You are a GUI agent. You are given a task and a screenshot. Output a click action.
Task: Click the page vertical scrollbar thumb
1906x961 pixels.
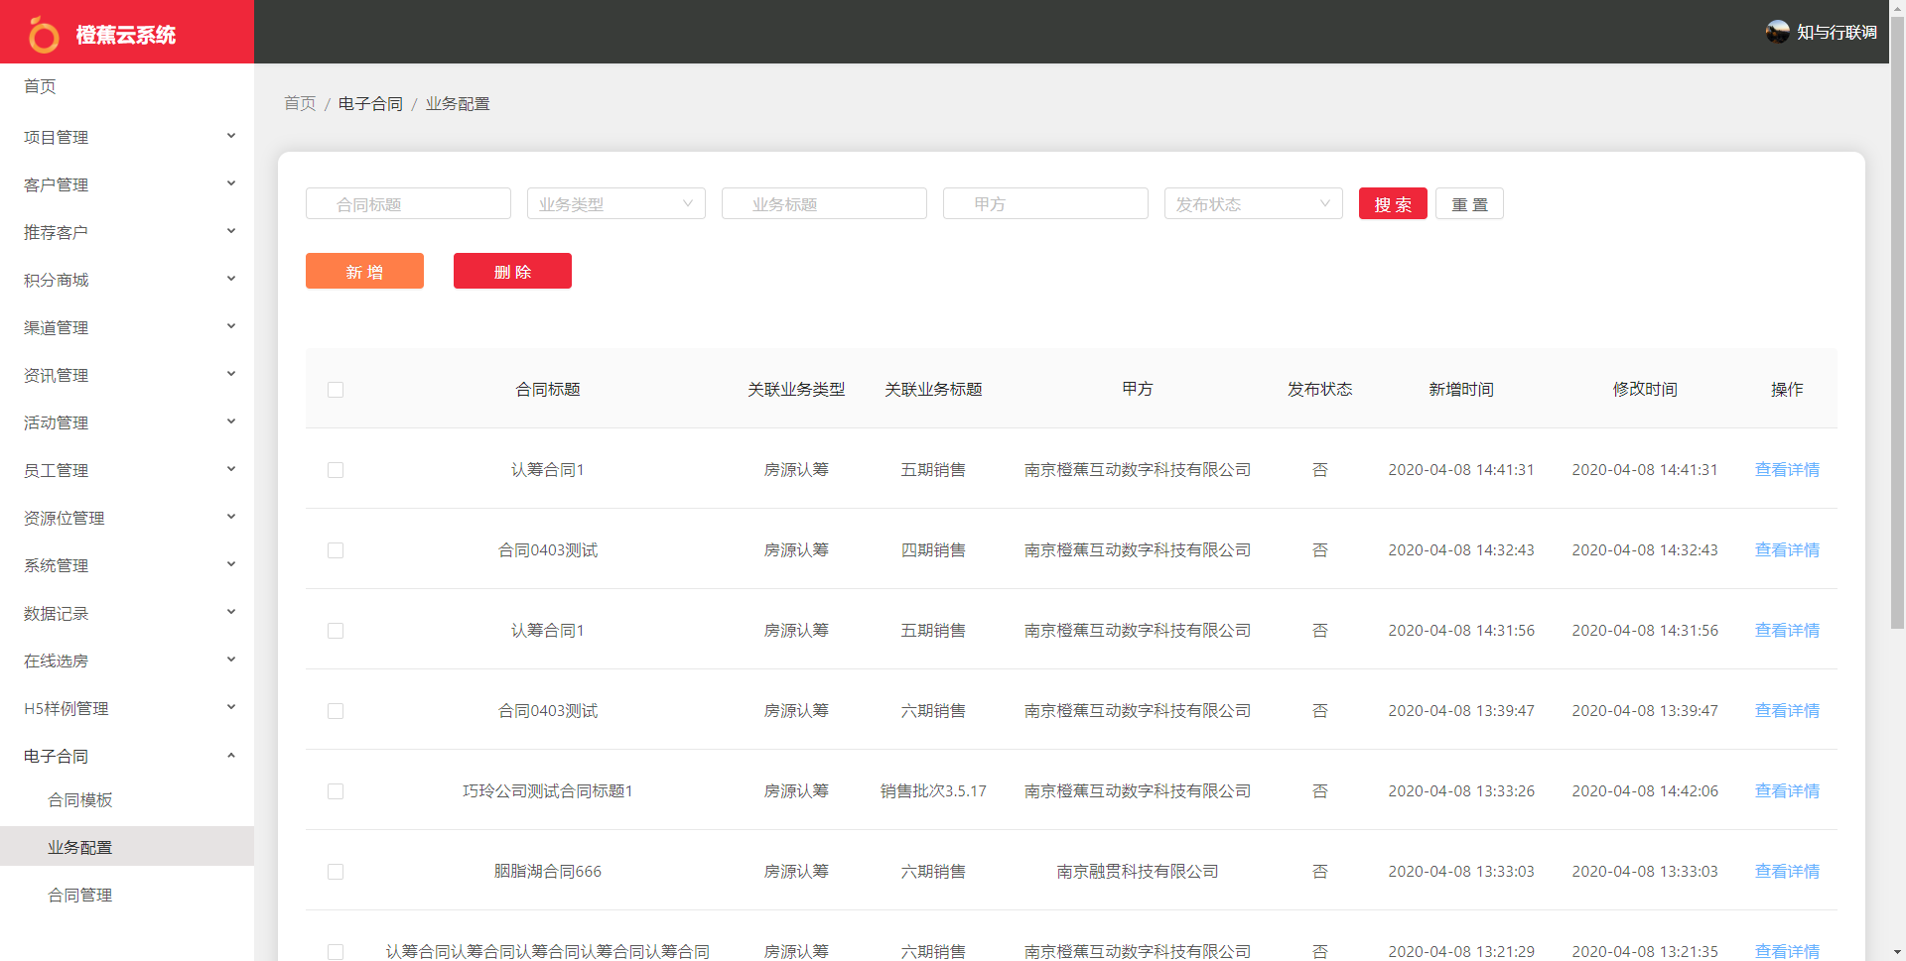point(1897,322)
